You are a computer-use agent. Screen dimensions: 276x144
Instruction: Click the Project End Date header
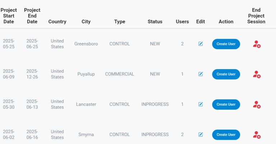pyautogui.click(x=32, y=16)
